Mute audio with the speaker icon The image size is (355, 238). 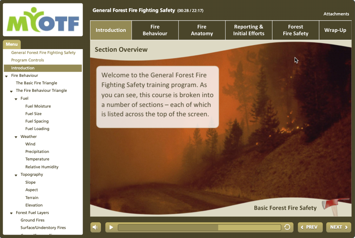(95, 227)
